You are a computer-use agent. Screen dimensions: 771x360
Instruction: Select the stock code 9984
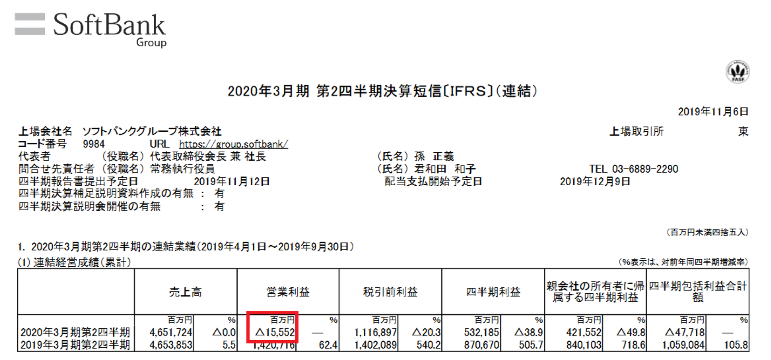[x=94, y=144]
